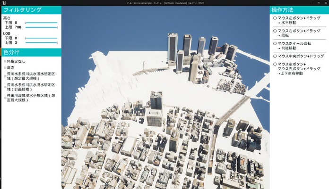Click the height upper limit value 700
This screenshot has height=189, width=329.
18,27
